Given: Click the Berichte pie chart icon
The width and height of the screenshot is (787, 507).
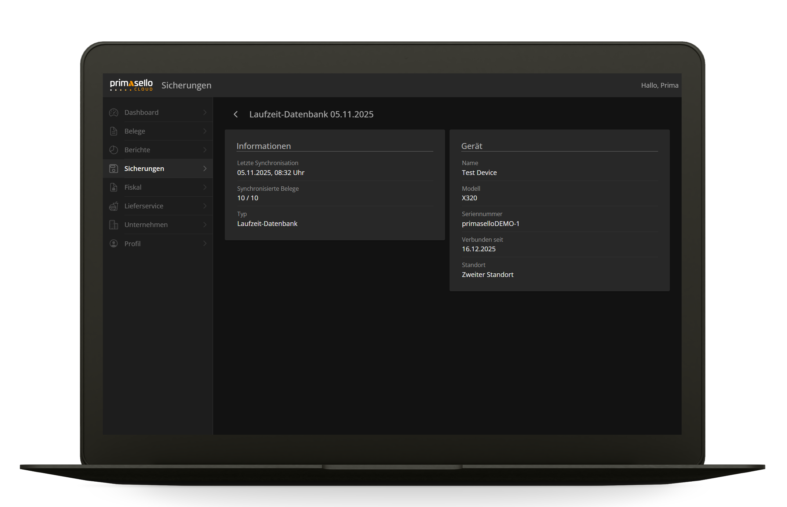Looking at the screenshot, I should [x=114, y=150].
